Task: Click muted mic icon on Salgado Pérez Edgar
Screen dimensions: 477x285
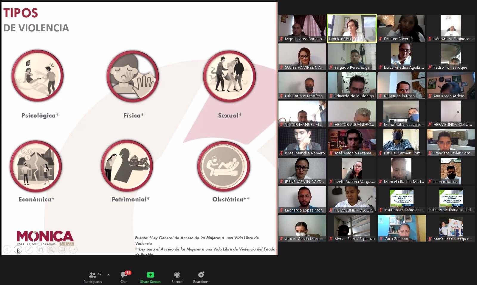Action: click(x=331, y=67)
